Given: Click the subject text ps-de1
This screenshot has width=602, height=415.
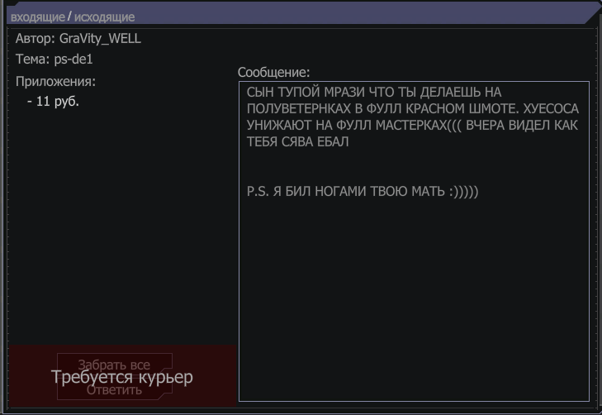Looking at the screenshot, I should coord(73,60).
